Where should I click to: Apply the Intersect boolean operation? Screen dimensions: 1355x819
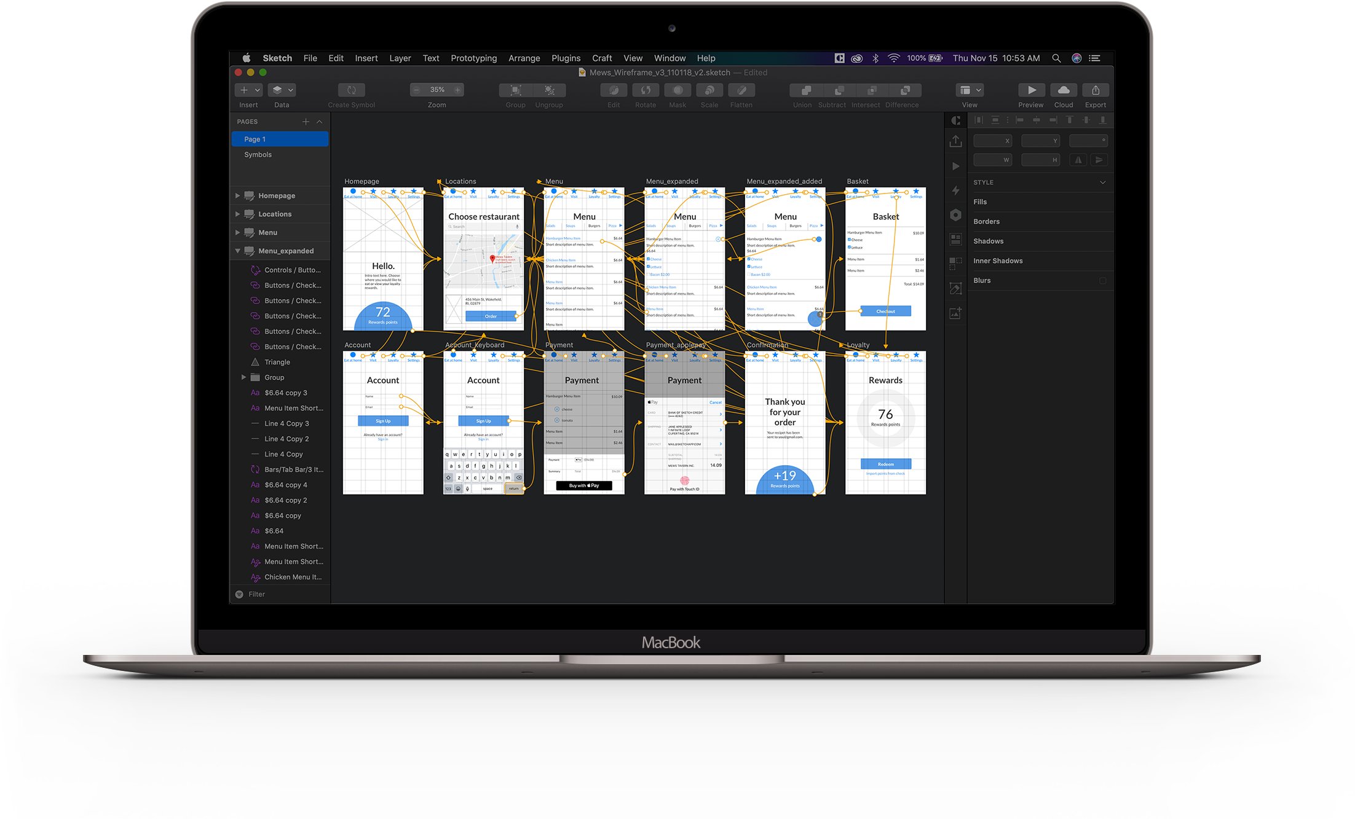872,90
